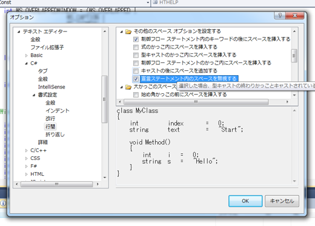This screenshot has width=315, height=226.
Task: Click tree panel scroll-right arrow
Action: [98, 184]
